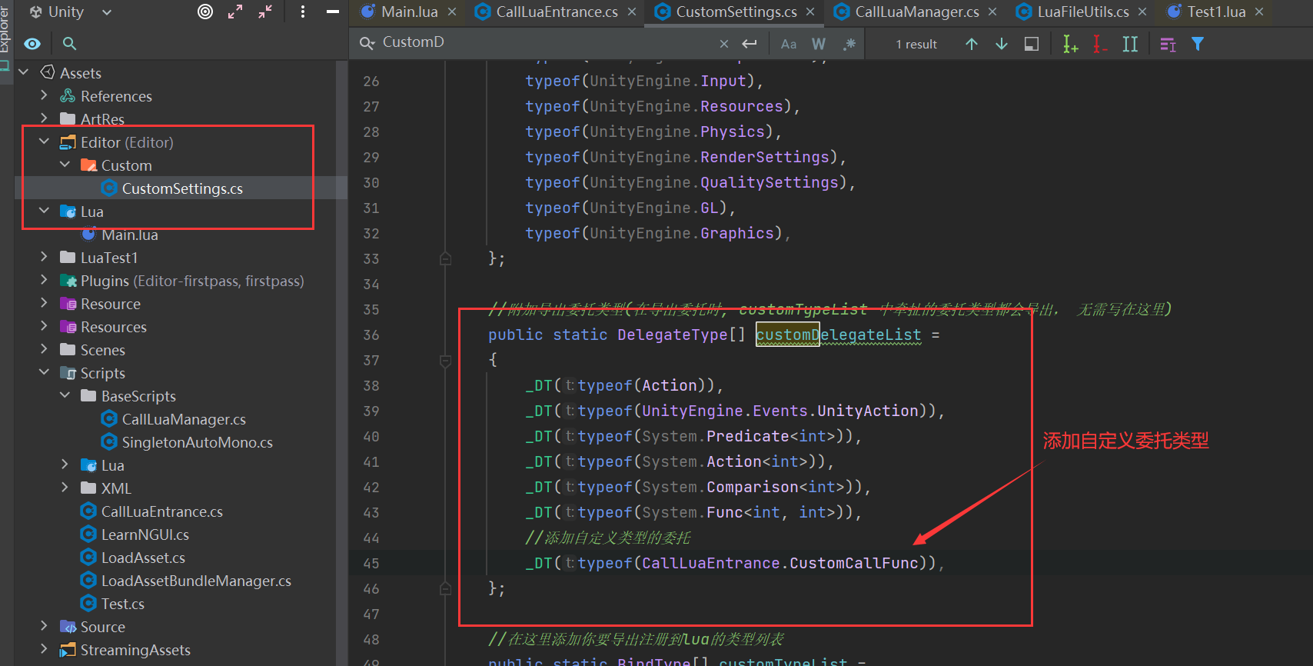1313x666 pixels.
Task: Jump to the next search occurrence
Action: pos(1002,44)
